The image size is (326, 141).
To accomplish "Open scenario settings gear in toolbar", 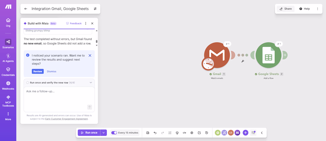I will coord(192,133).
